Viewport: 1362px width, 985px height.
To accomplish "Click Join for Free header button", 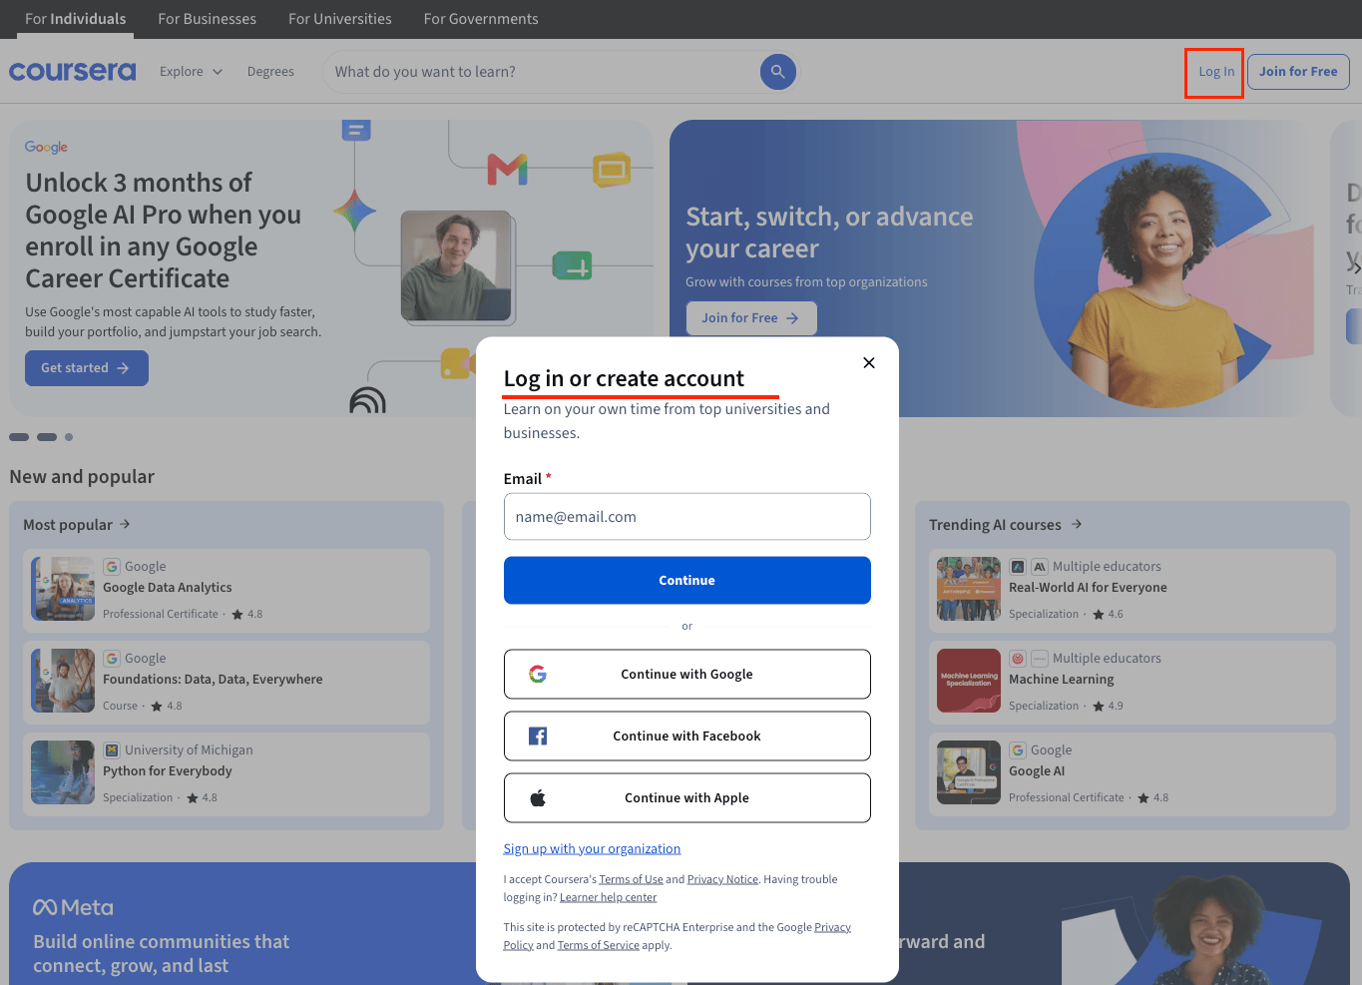I will tap(1298, 72).
